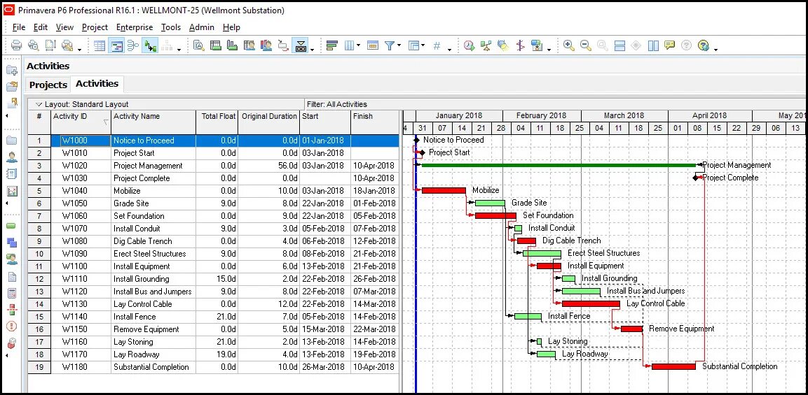808x395 pixels.
Task: Open the Bars formatting icon
Action: point(332,45)
